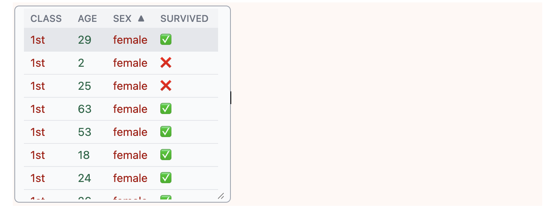Click the SEX column header label
Viewport: 551px width, 209px height.
[122, 19]
